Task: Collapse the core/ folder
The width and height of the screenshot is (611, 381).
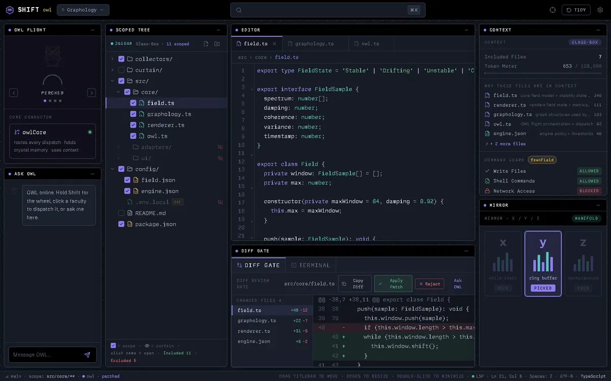Action: [x=119, y=92]
